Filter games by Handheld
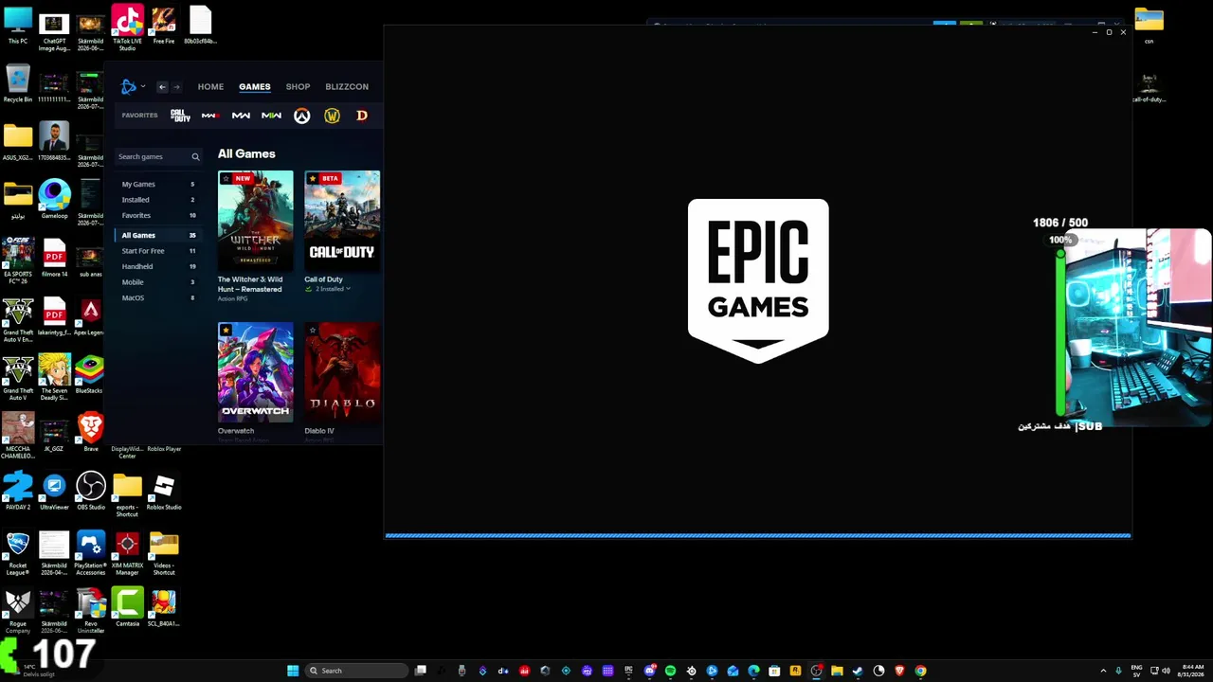This screenshot has width=1213, height=682. click(x=157, y=267)
